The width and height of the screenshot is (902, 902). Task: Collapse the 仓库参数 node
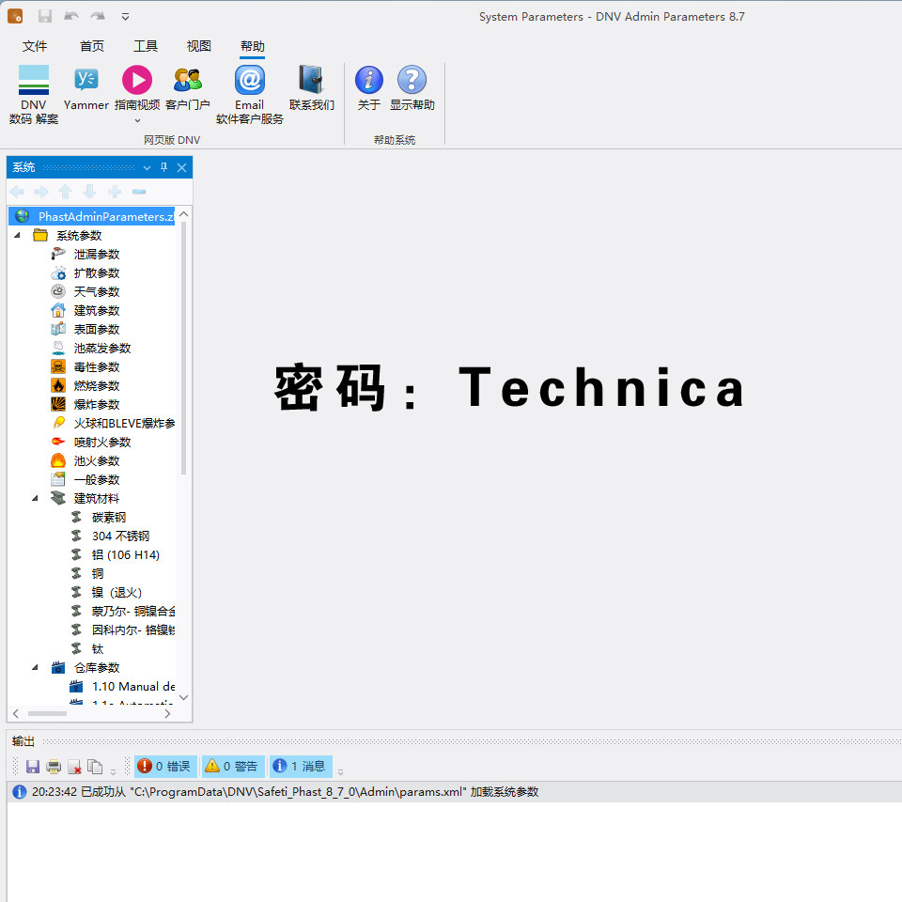click(35, 667)
